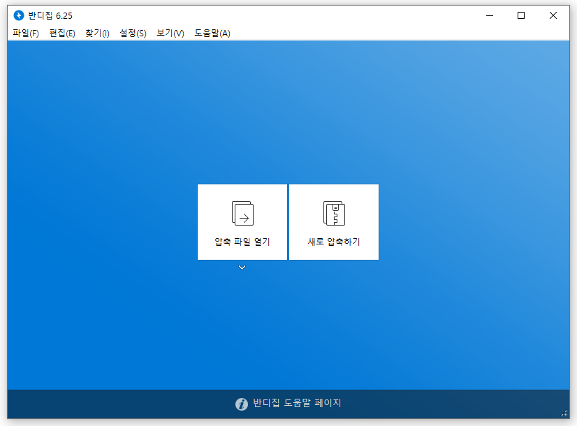Click the info icon in bottom bar
Image resolution: width=577 pixels, height=426 pixels.
click(x=242, y=404)
